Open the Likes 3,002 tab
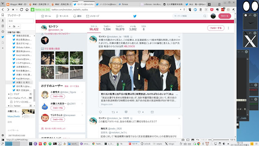The width and height of the screenshot is (259, 146). [x=133, y=28]
